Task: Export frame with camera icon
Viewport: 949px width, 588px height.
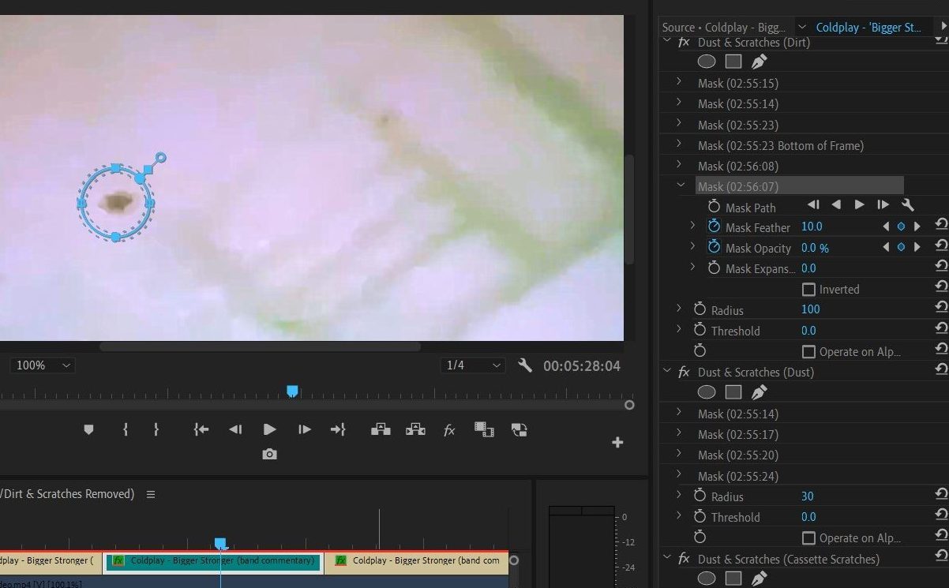Action: click(x=270, y=455)
